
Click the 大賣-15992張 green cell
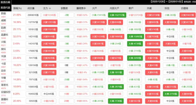tap(136, 37)
